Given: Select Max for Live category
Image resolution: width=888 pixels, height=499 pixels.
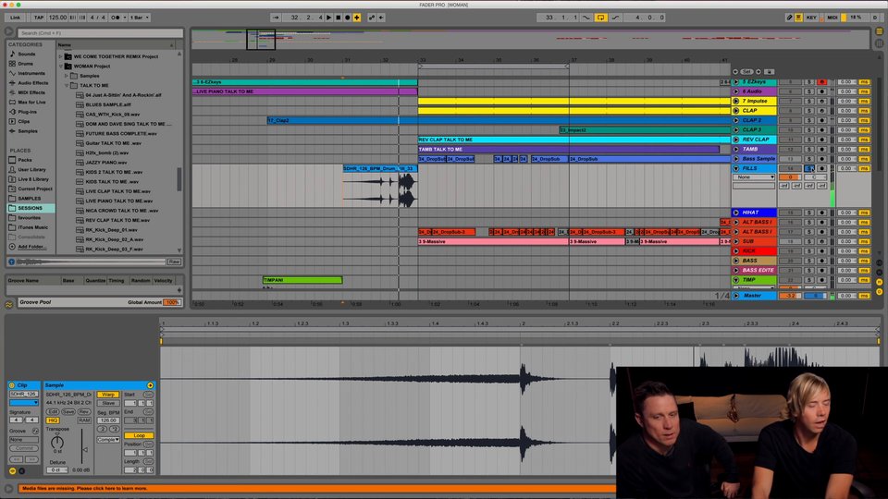Looking at the screenshot, I should (31, 102).
